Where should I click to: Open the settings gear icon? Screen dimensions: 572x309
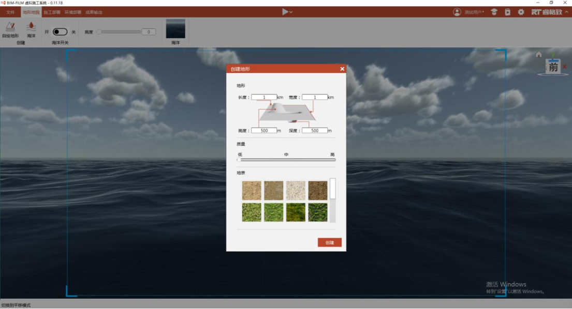coord(521,12)
